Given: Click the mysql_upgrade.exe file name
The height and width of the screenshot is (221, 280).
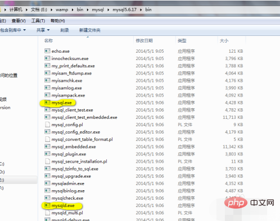Looking at the screenshot, I should [x=71, y=176].
